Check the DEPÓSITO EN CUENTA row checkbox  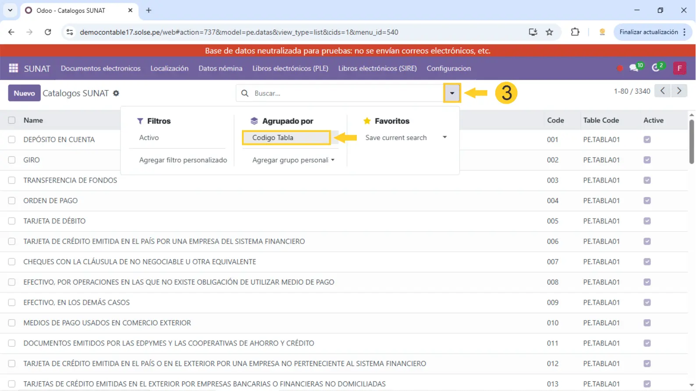[12, 140]
